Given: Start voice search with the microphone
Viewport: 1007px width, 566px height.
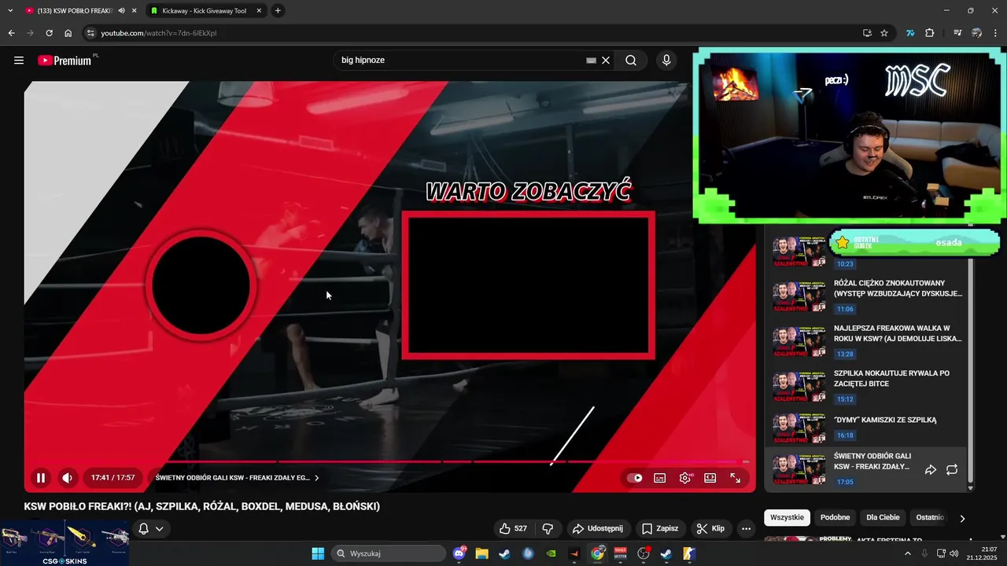Looking at the screenshot, I should tap(666, 60).
